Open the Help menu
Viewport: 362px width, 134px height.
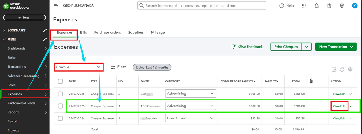(x=287, y=6)
